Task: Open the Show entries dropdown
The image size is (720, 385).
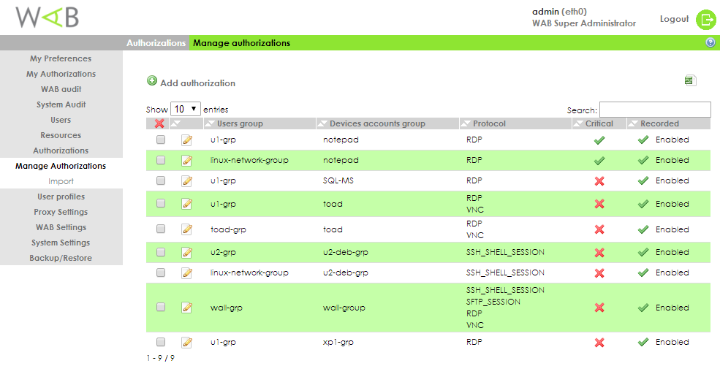Action: 186,109
